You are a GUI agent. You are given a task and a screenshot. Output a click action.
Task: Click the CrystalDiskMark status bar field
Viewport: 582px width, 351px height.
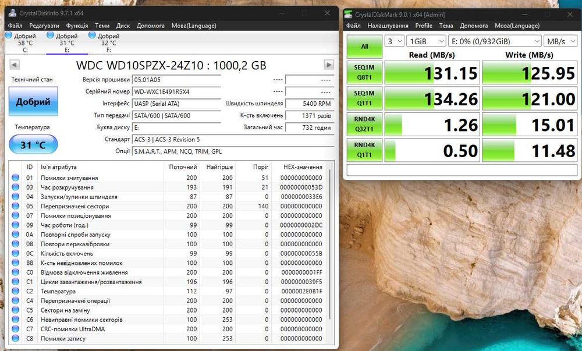point(462,170)
